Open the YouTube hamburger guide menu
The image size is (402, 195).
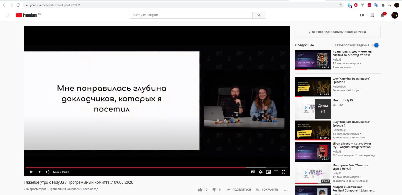pos(8,15)
